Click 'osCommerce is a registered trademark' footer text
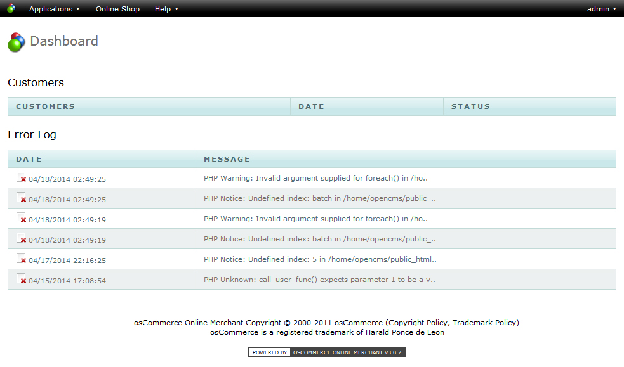 (327, 332)
